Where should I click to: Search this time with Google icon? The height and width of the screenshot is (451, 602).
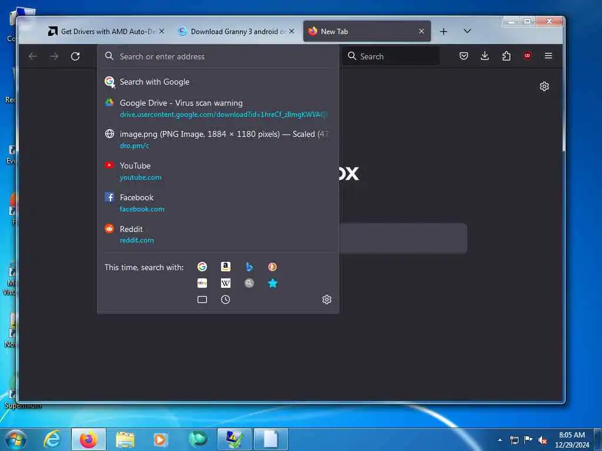click(x=202, y=267)
